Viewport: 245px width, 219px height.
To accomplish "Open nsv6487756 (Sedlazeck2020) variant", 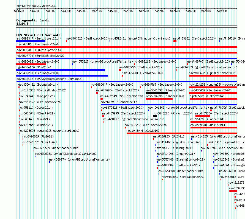I will (x=140, y=67).
